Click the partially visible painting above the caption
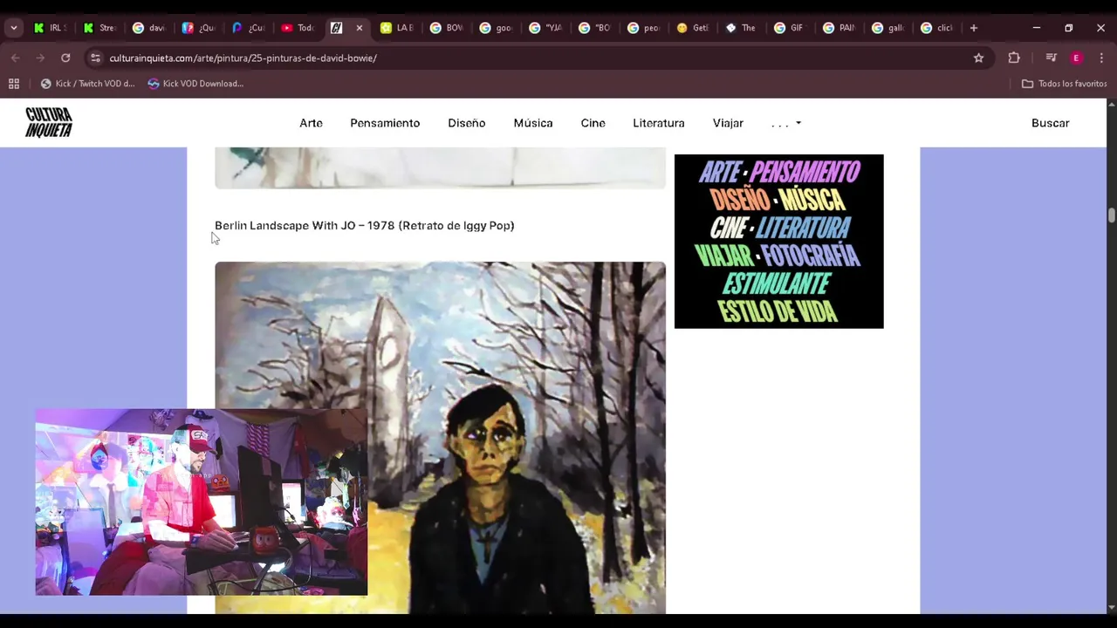This screenshot has height=628, width=1117. point(440,167)
